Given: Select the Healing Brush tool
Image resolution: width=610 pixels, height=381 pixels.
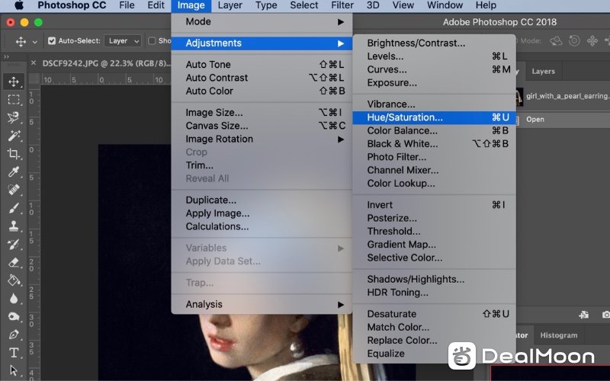Looking at the screenshot, I should pyautogui.click(x=14, y=190).
